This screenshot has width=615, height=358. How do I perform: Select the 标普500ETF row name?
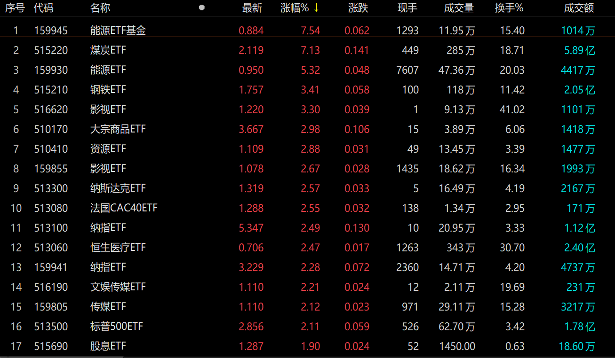[117, 327]
